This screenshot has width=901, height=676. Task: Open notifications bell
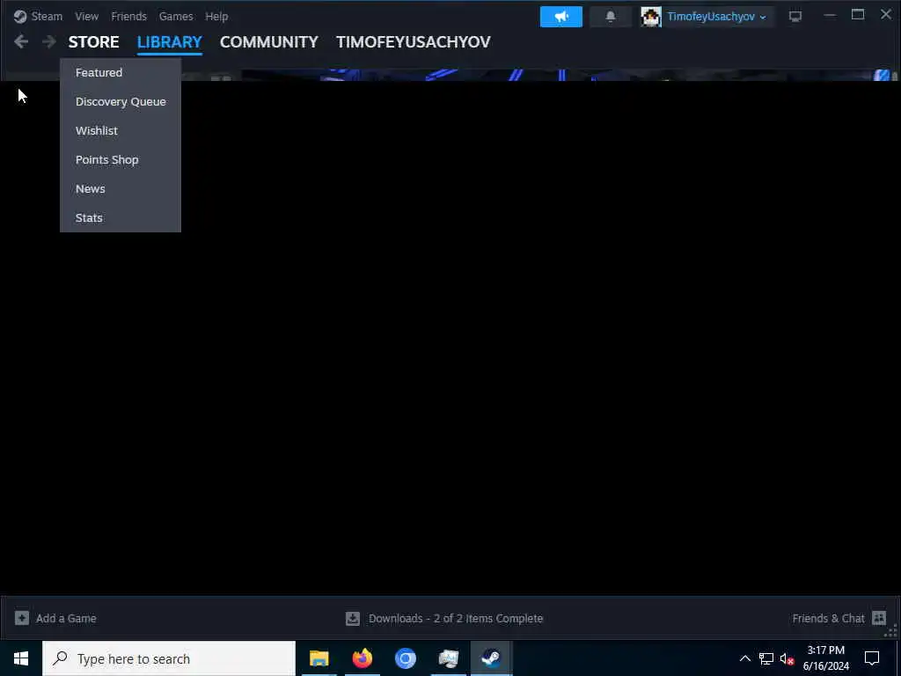pos(611,17)
